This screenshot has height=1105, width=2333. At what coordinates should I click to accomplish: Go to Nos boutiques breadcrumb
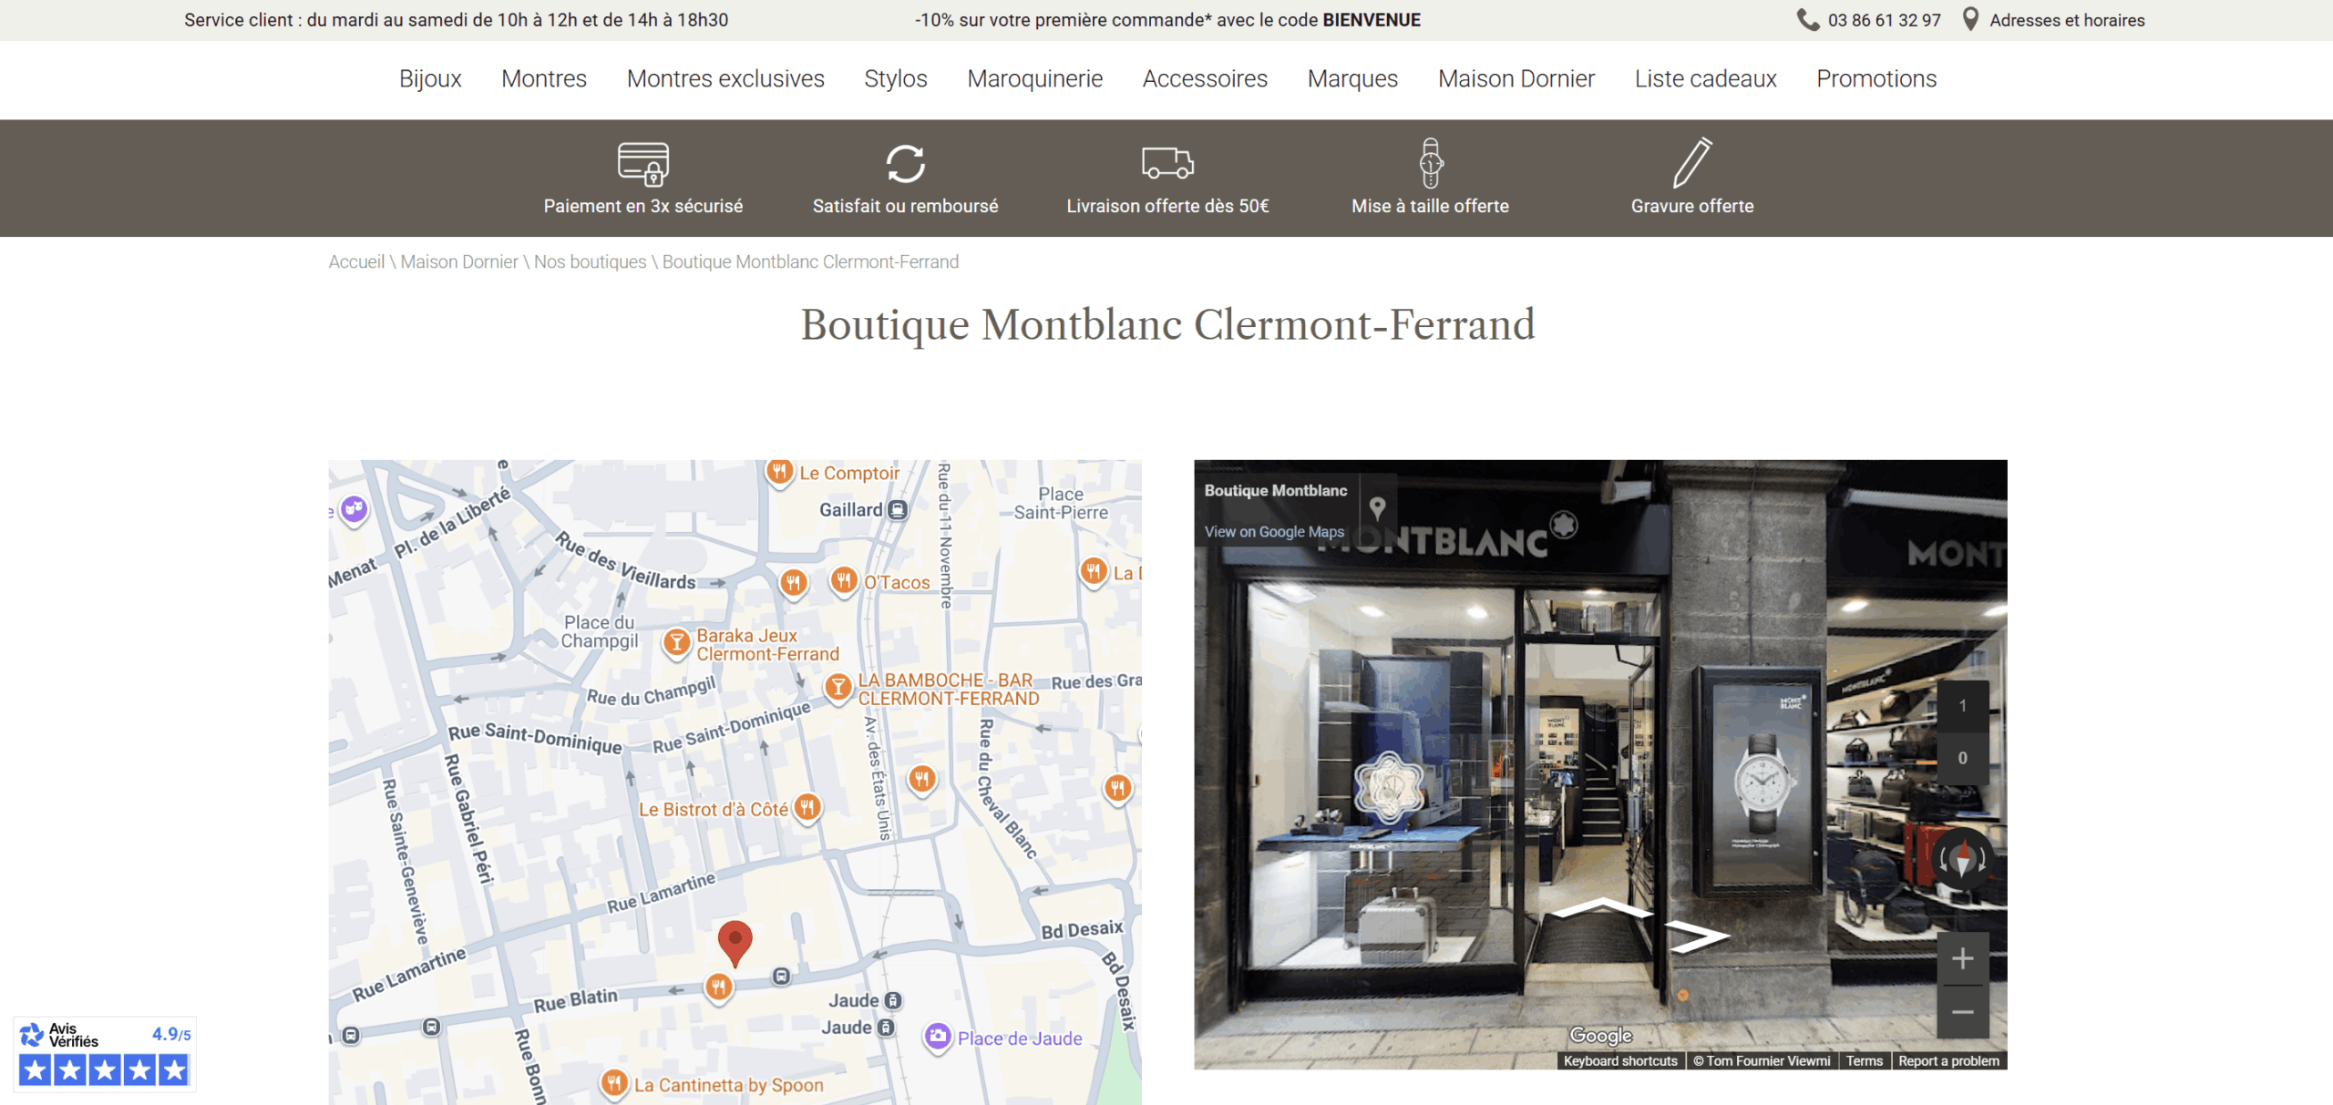point(590,262)
